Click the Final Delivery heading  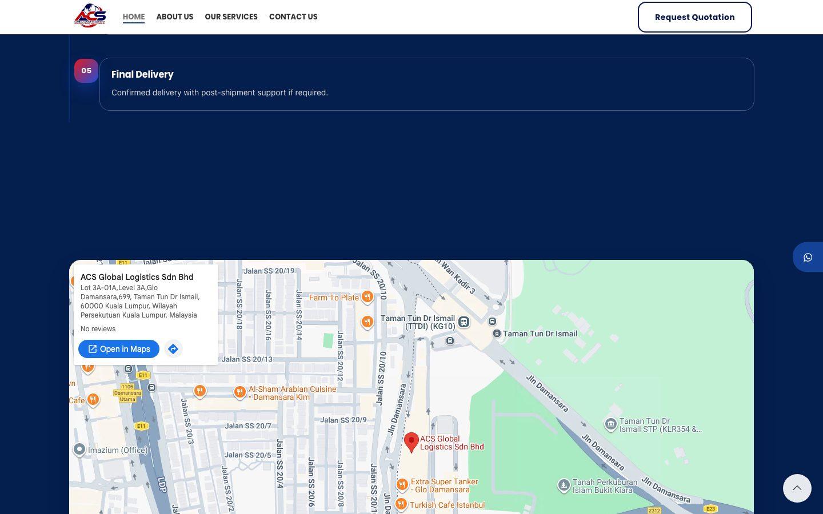tap(142, 74)
